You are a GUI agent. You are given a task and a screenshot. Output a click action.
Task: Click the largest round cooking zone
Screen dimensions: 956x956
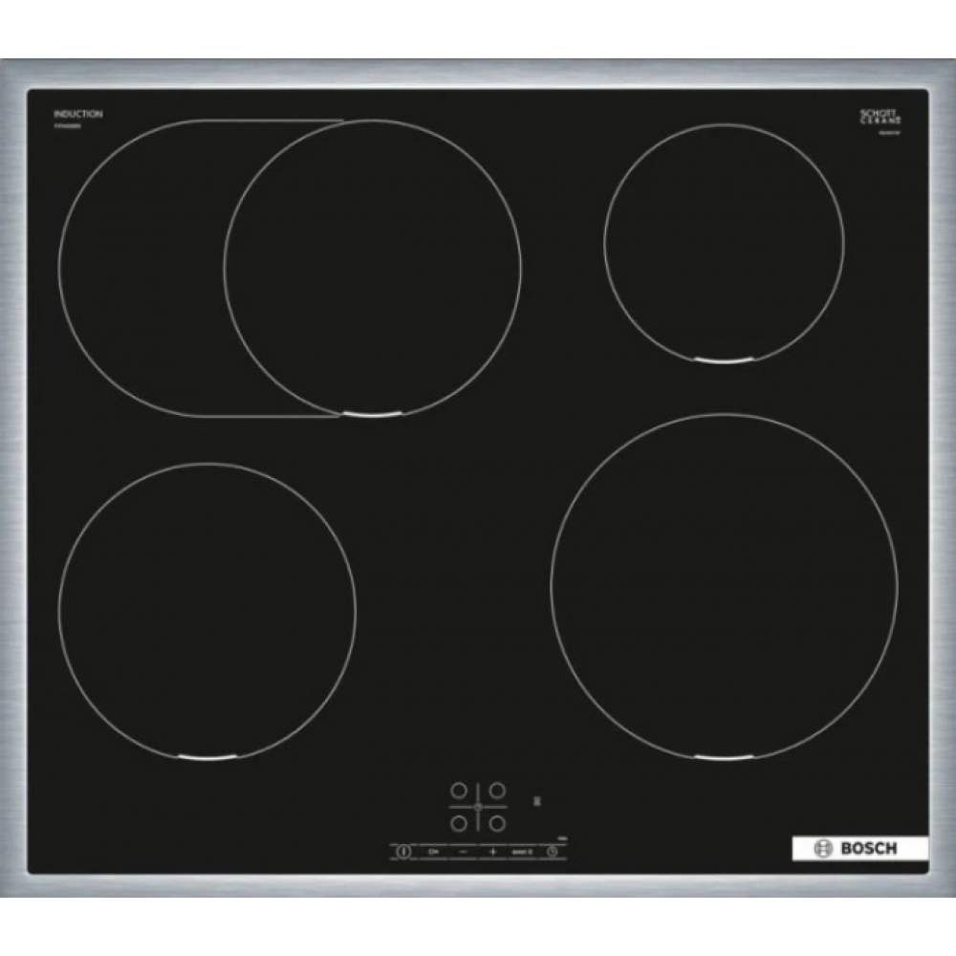click(x=724, y=587)
